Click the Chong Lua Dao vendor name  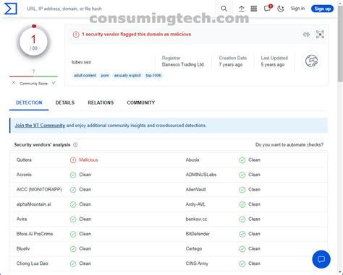coord(33,263)
